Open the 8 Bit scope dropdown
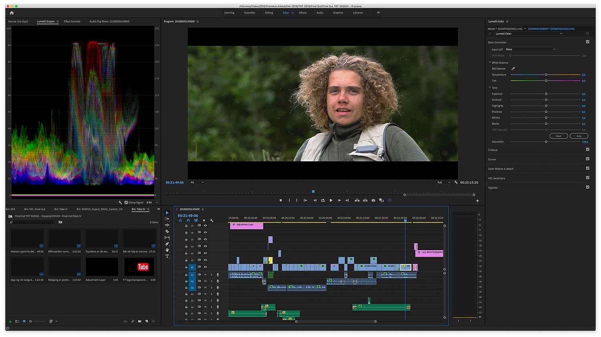601x337 pixels. click(x=152, y=203)
